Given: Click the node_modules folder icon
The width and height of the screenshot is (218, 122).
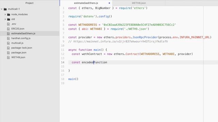Looking at the screenshot, I should click(x=9, y=14).
